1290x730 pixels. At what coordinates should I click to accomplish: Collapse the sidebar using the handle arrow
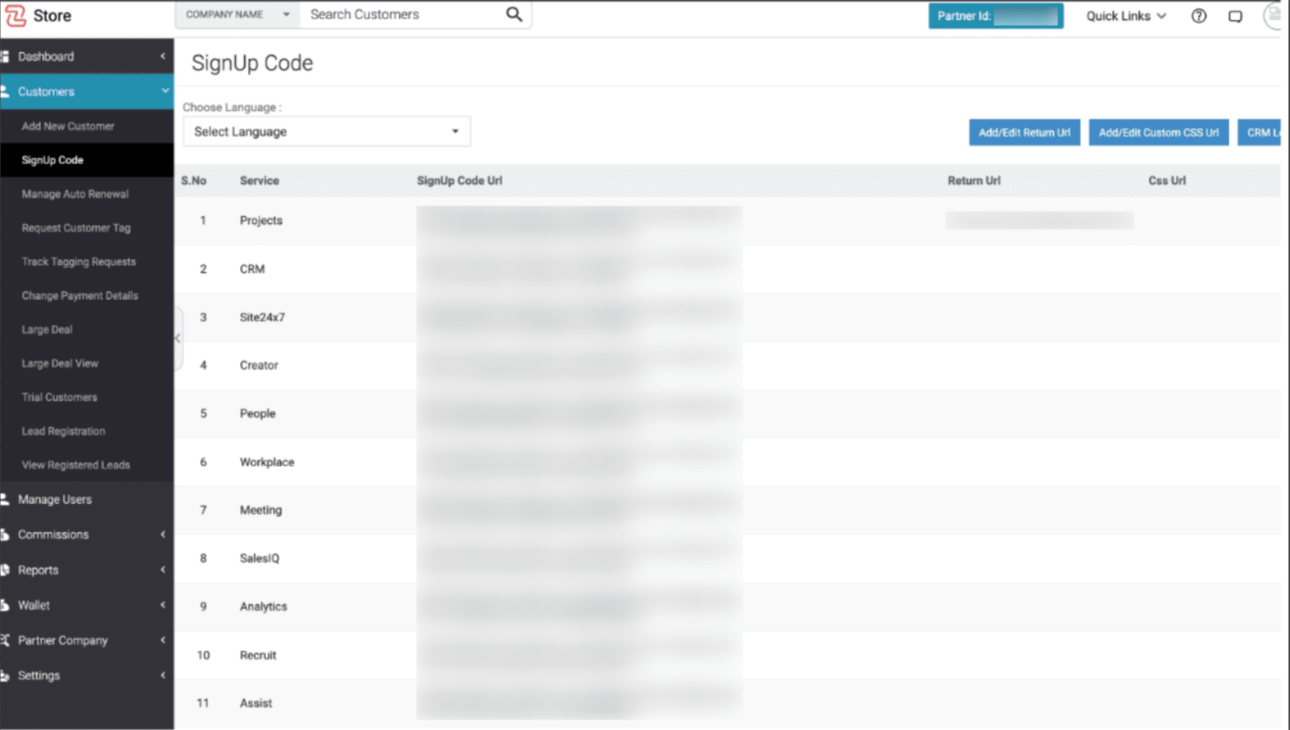click(x=177, y=338)
